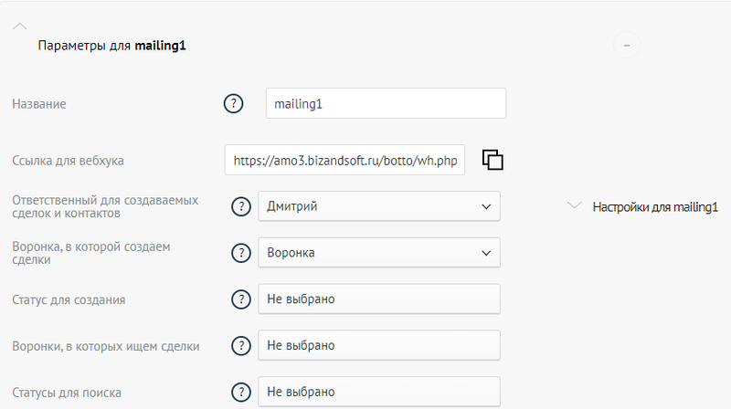731x409 pixels.
Task: Click the round minus button for mailing1
Action: (x=626, y=44)
